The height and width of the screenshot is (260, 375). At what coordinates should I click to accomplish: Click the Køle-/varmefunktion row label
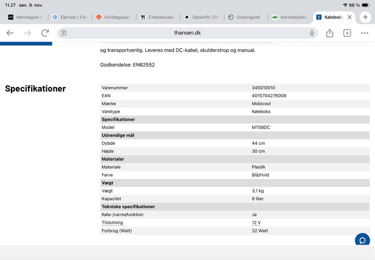(x=122, y=215)
